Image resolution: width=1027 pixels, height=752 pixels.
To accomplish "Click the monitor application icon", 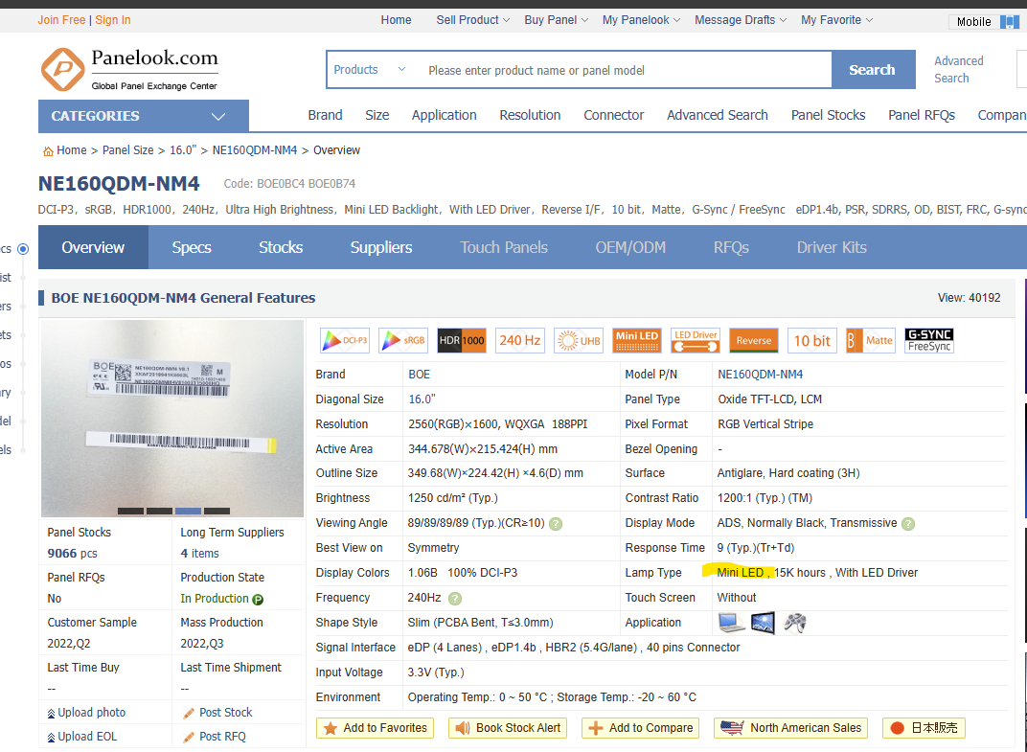I will (763, 623).
